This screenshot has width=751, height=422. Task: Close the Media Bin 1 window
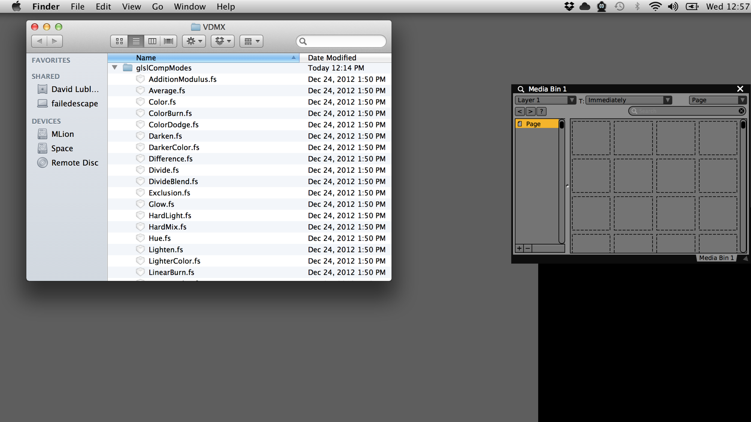pyautogui.click(x=740, y=89)
